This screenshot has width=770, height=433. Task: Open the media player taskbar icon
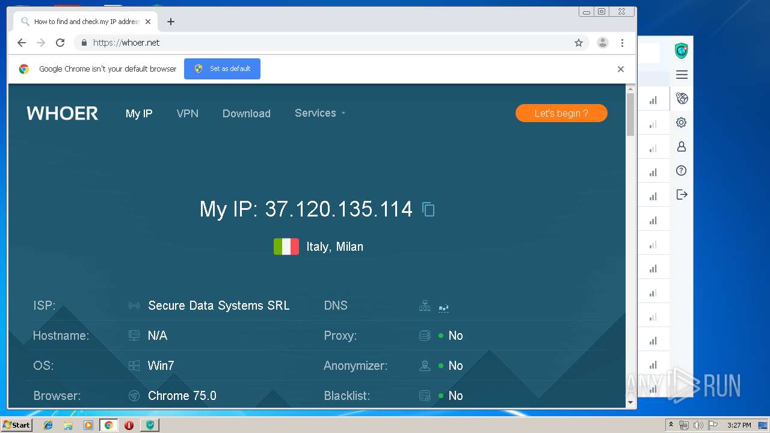click(x=88, y=425)
